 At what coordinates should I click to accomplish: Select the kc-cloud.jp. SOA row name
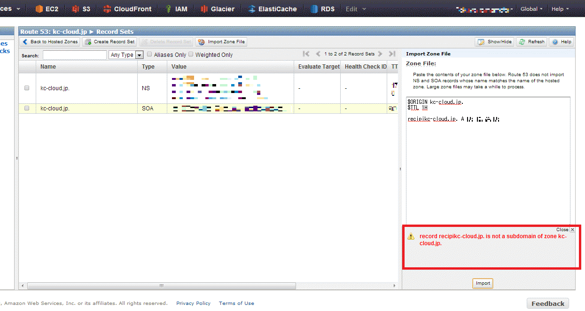tap(55, 108)
